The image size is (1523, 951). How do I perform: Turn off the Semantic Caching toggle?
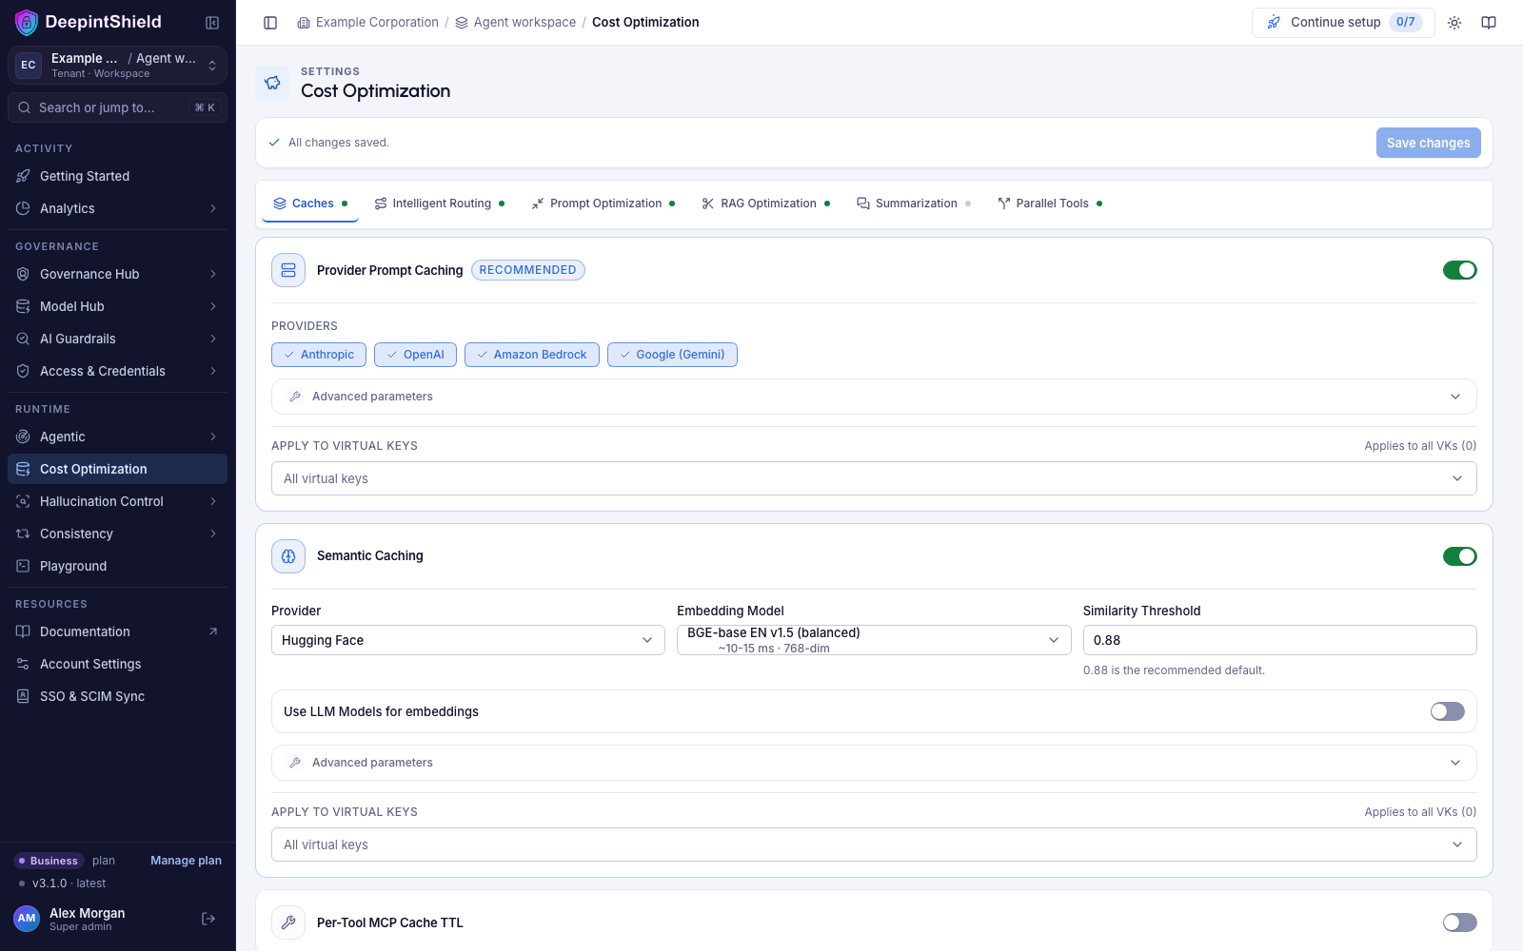tap(1459, 556)
